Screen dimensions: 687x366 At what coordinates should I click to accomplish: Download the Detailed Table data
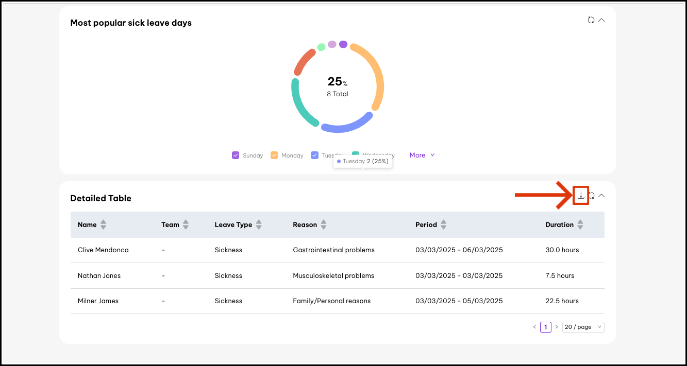[581, 196]
